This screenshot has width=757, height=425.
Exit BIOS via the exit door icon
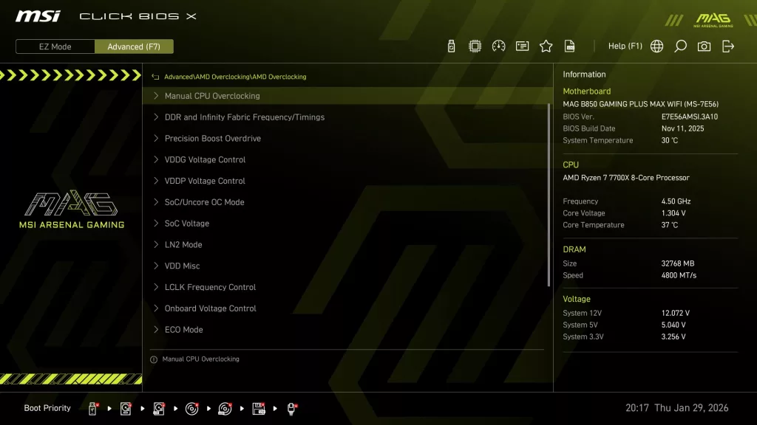[x=728, y=46]
